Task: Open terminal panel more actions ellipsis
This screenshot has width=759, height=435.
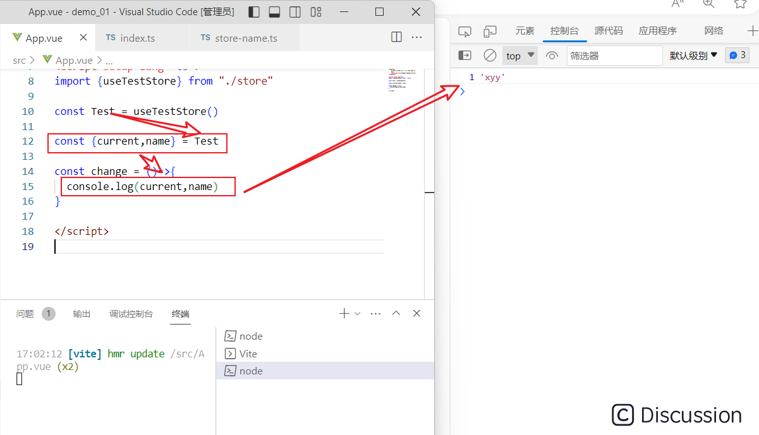Action: (x=375, y=313)
